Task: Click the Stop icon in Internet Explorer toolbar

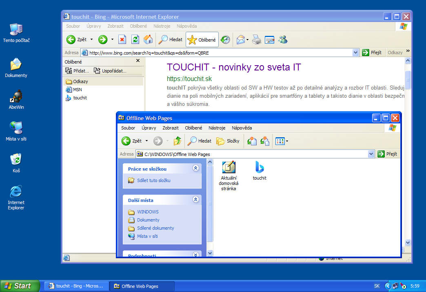Action: [x=122, y=40]
